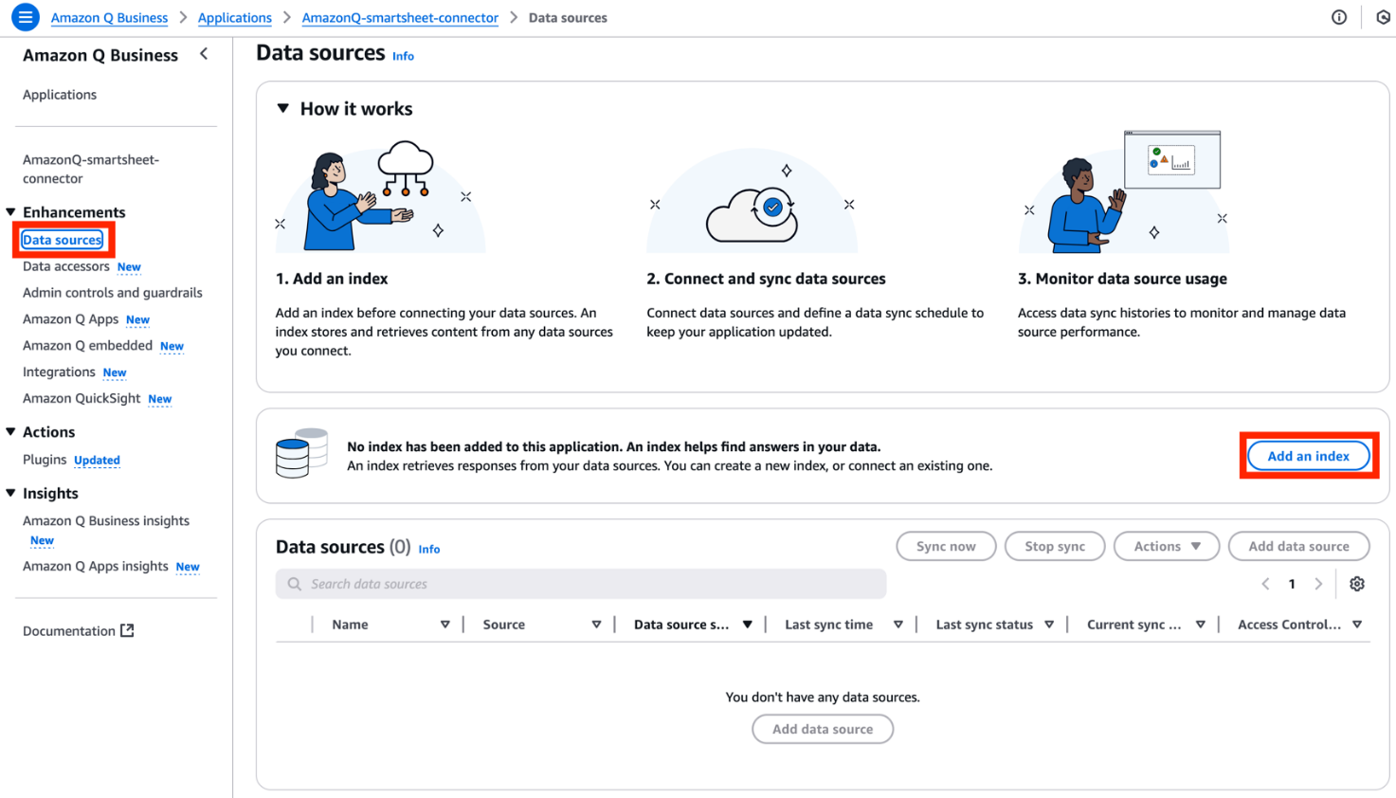Click the database index icon

301,453
